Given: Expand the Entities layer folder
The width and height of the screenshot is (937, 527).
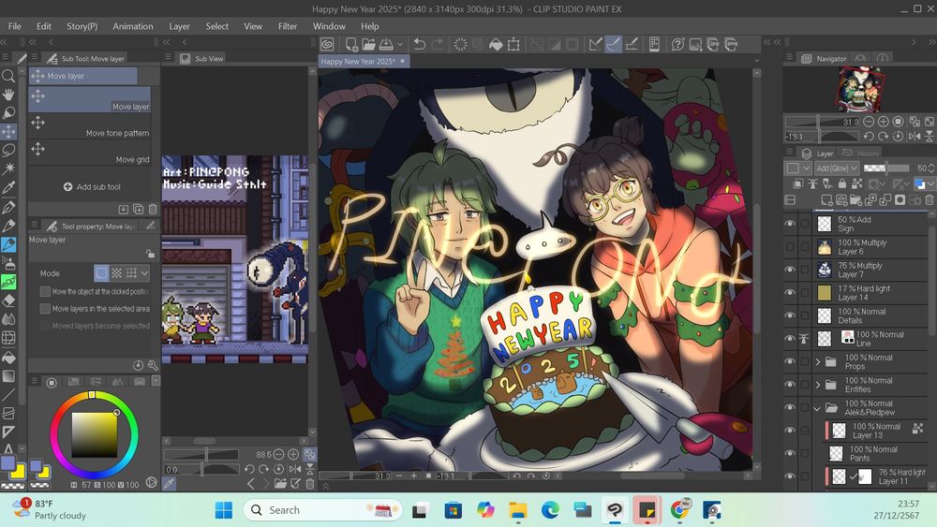Looking at the screenshot, I should (x=817, y=385).
